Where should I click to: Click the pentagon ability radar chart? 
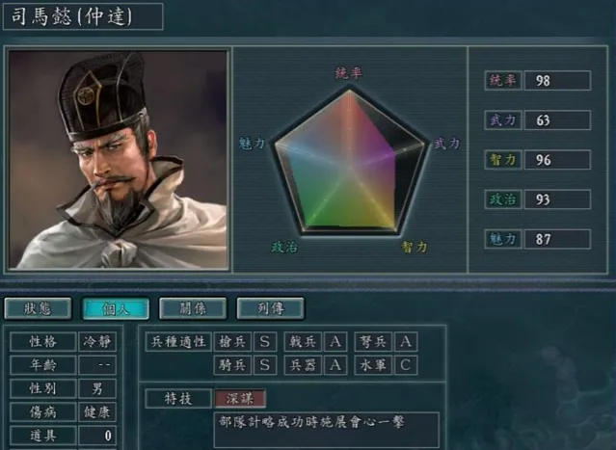[350, 162]
